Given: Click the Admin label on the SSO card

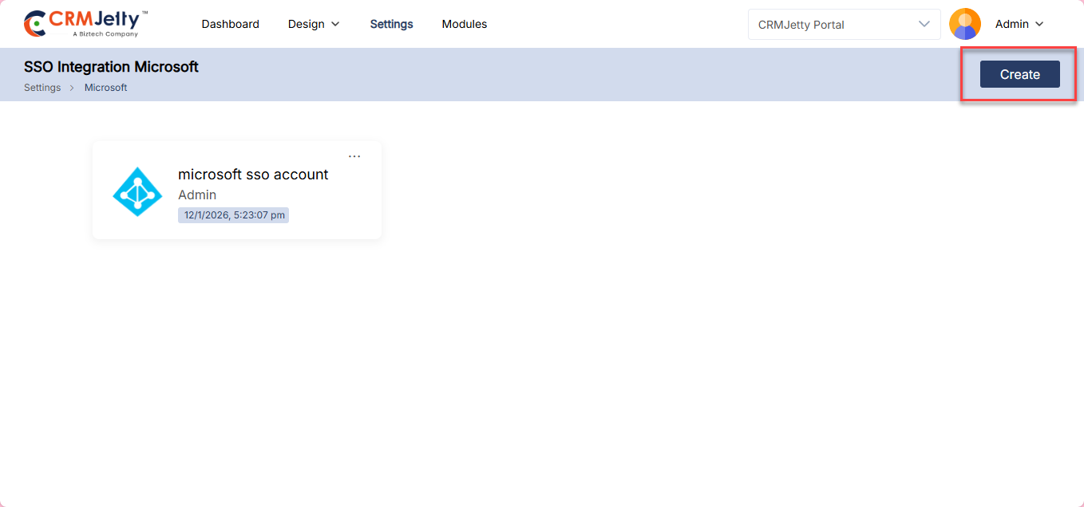Looking at the screenshot, I should pyautogui.click(x=197, y=195).
